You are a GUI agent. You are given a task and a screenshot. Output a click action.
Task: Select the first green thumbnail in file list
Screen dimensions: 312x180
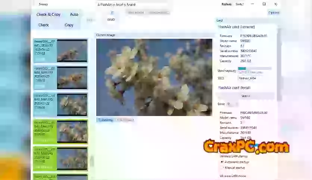pos(60,132)
